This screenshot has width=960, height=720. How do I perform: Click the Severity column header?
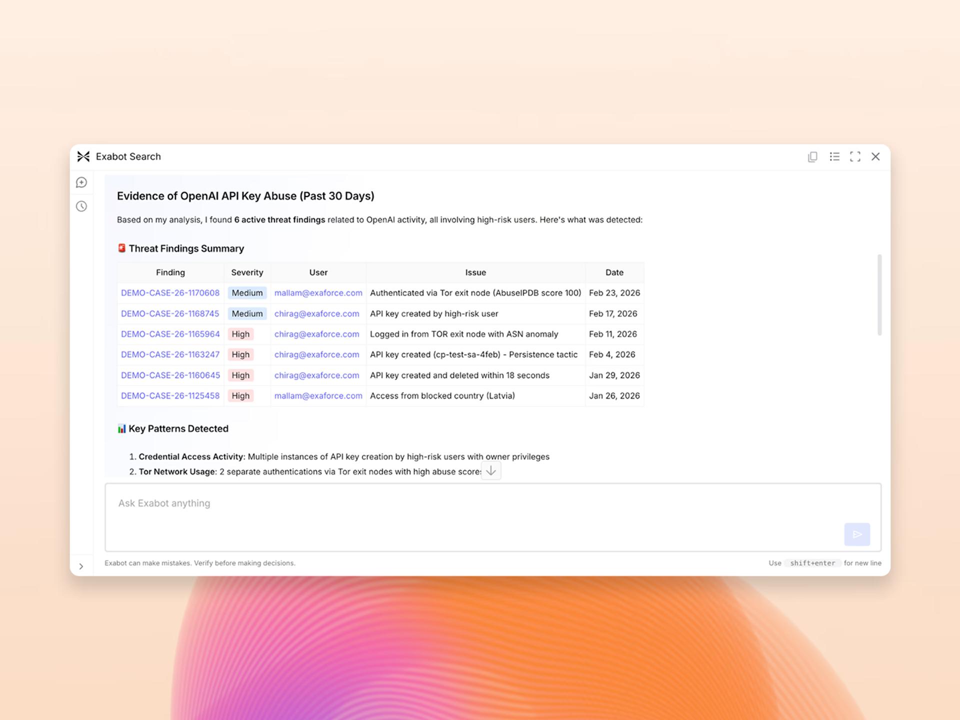pos(247,272)
